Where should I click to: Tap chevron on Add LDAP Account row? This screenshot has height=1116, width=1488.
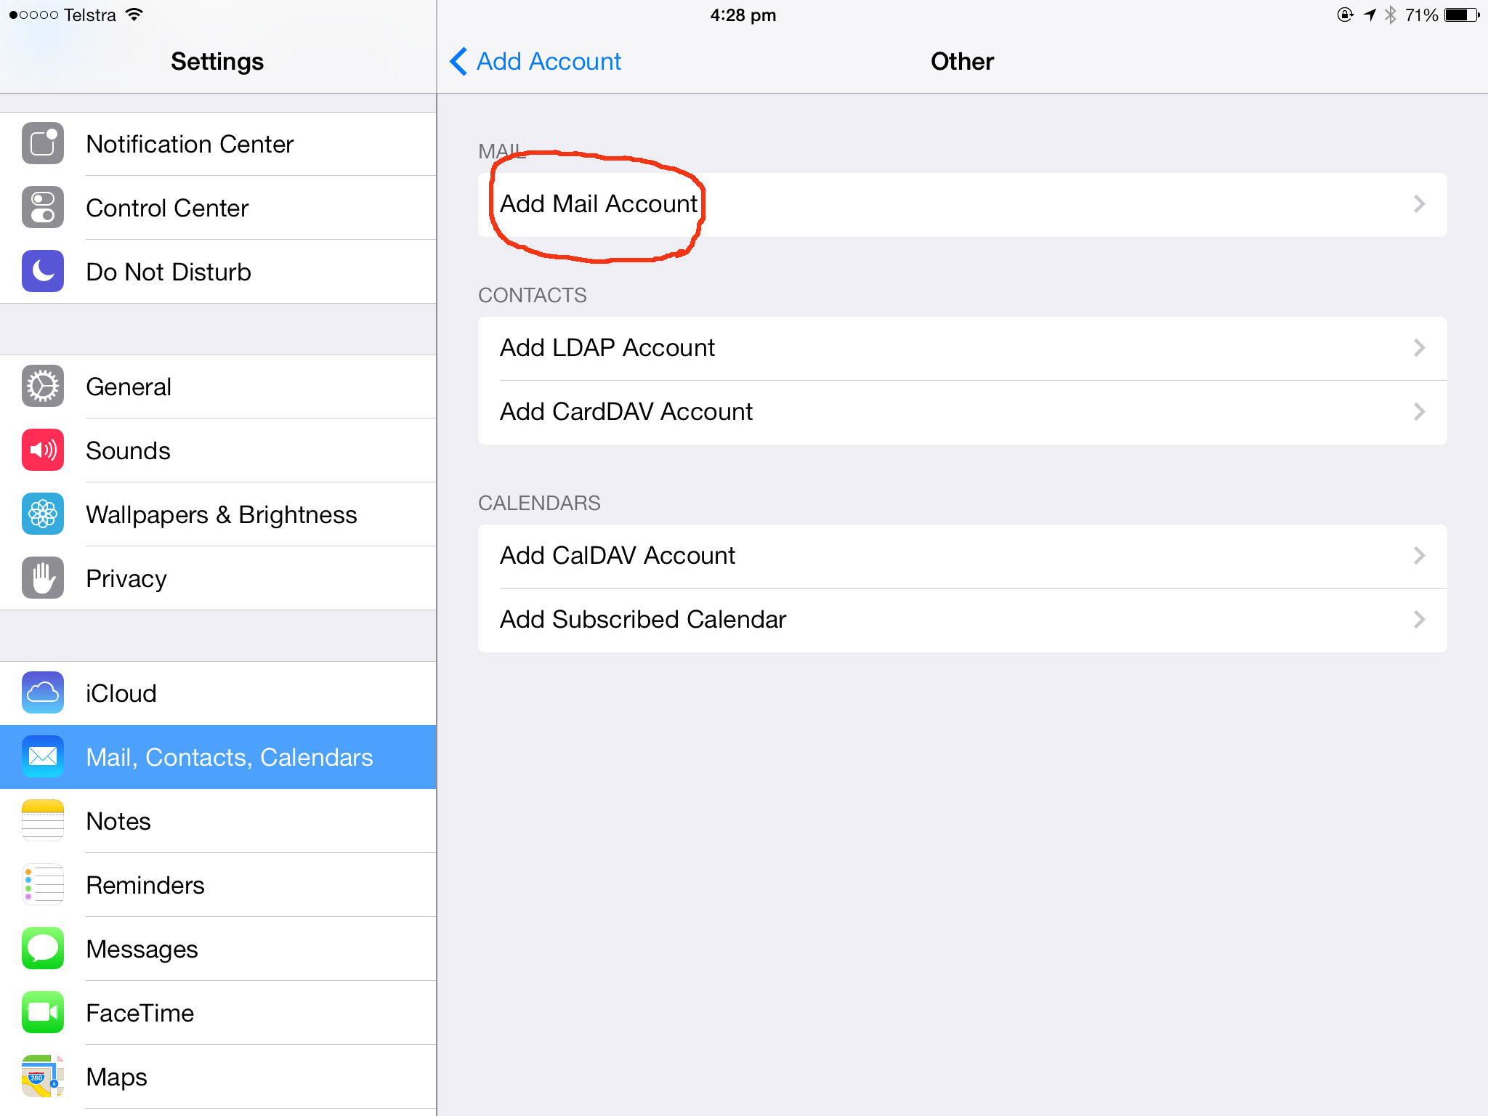click(x=1419, y=348)
